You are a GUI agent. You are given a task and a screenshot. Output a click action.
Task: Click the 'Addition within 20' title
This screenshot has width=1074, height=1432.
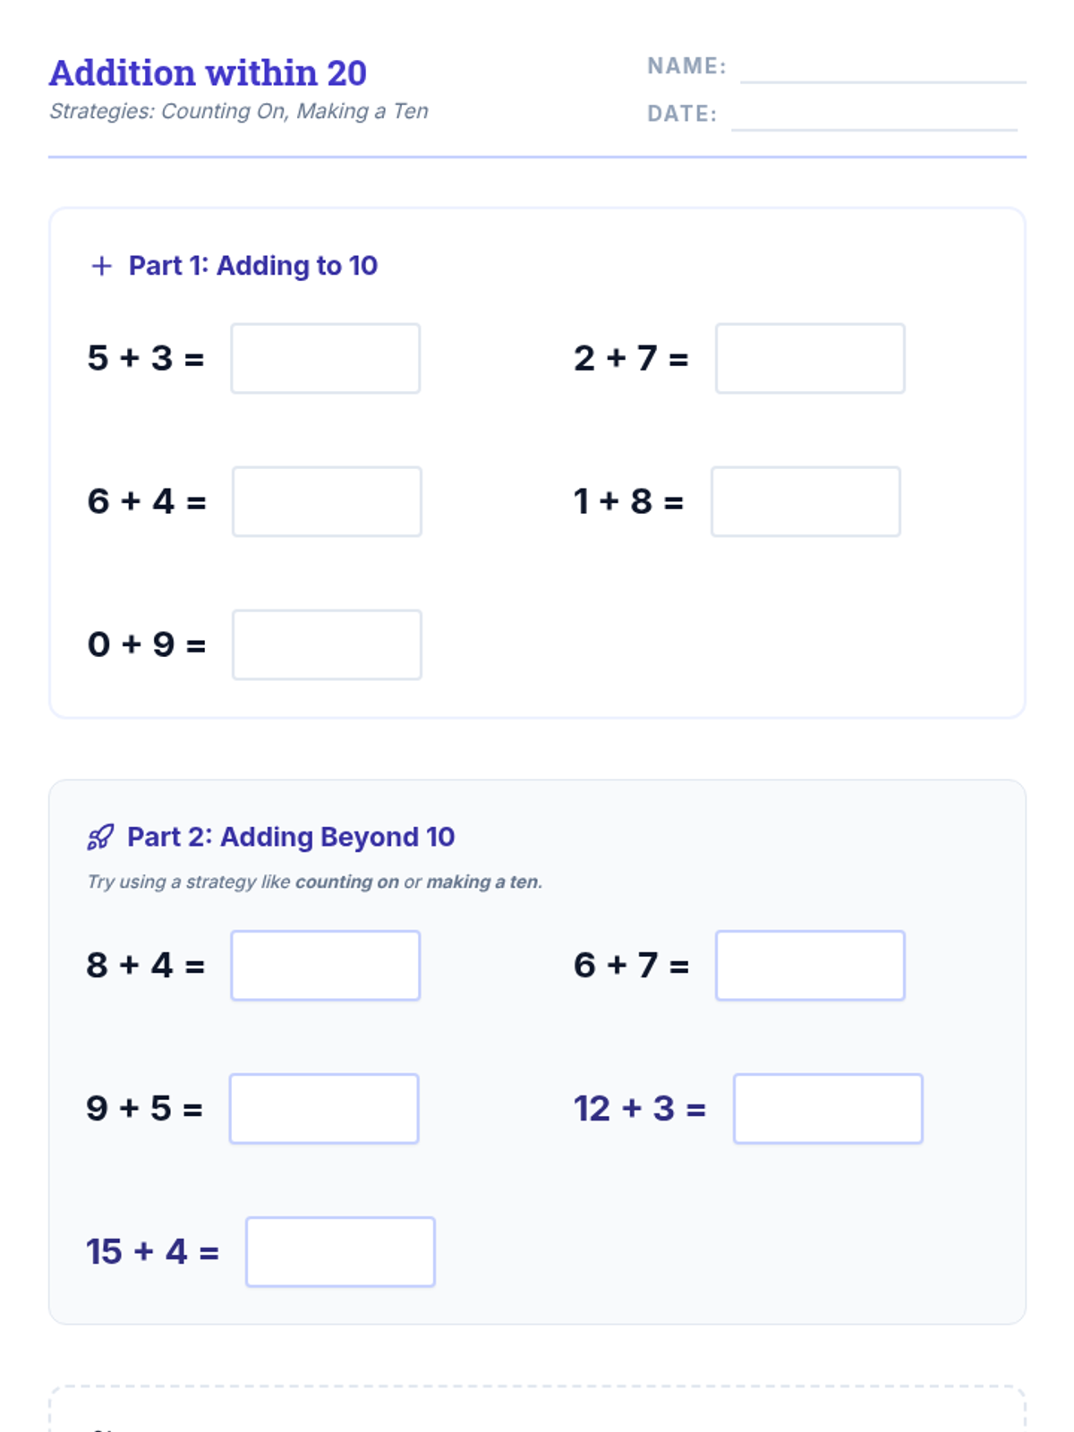208,73
